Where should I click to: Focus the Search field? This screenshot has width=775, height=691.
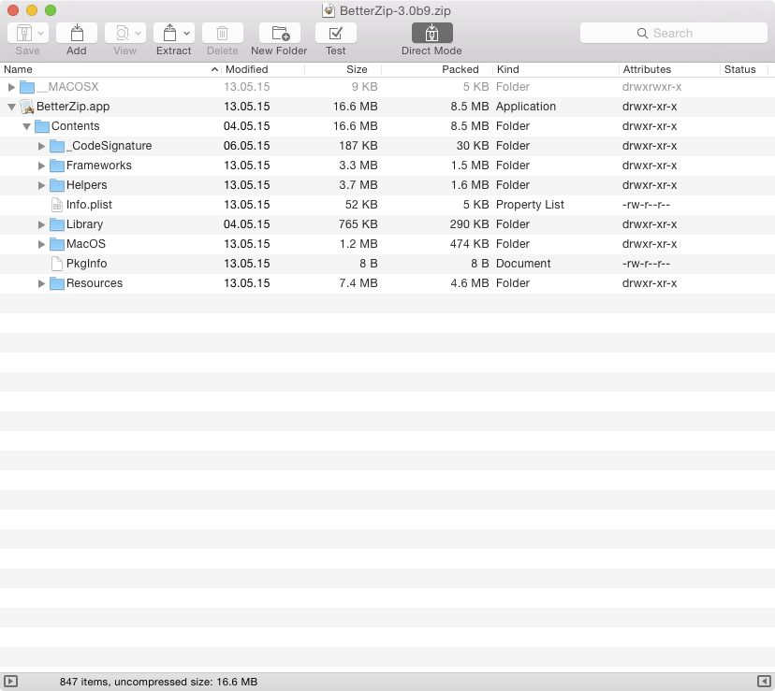point(673,33)
